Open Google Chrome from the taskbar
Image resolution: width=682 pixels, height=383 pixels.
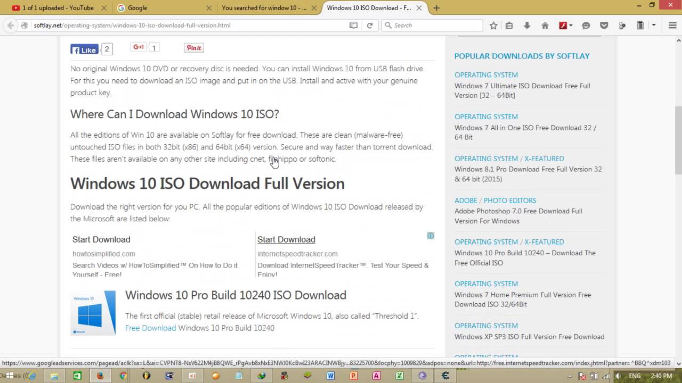pyautogui.click(x=123, y=376)
